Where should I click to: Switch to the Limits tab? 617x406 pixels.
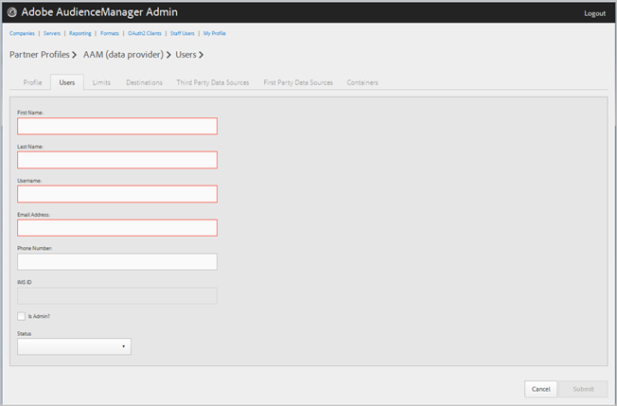pos(101,82)
